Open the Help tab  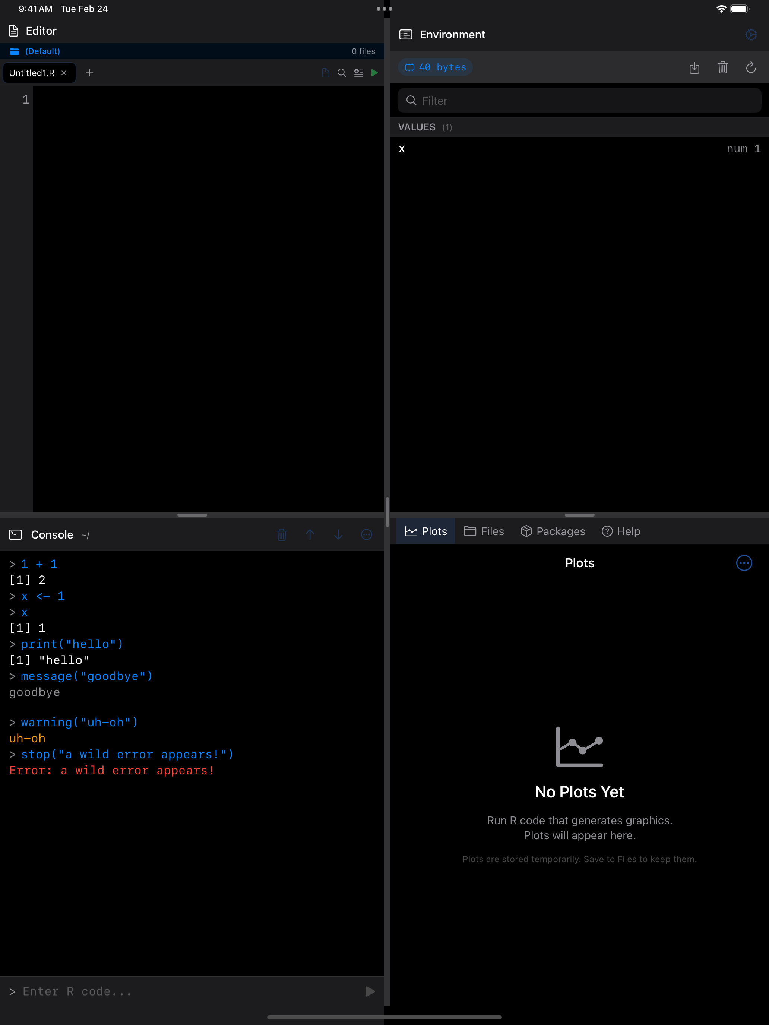[x=621, y=531]
